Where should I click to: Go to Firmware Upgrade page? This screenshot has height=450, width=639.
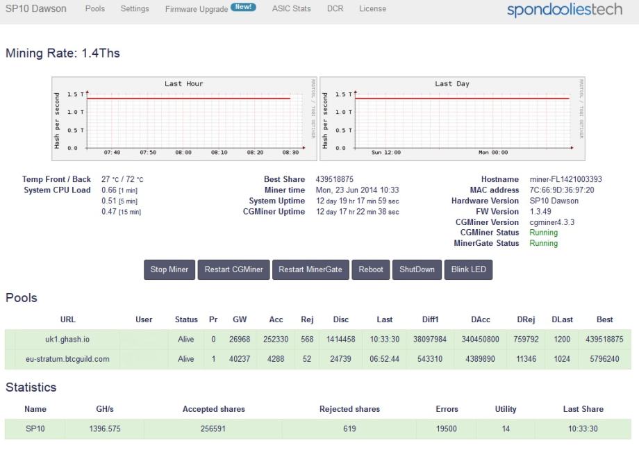[196, 9]
